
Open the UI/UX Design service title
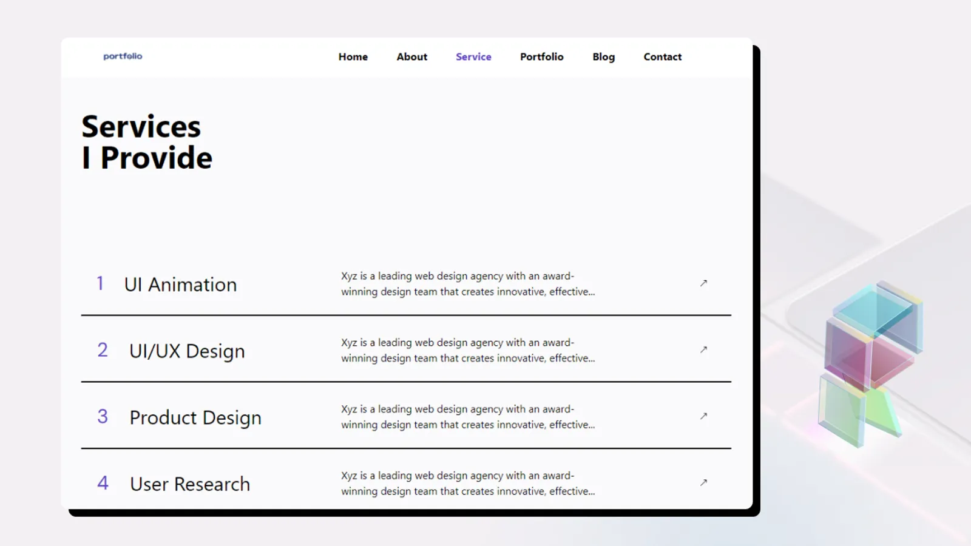187,351
